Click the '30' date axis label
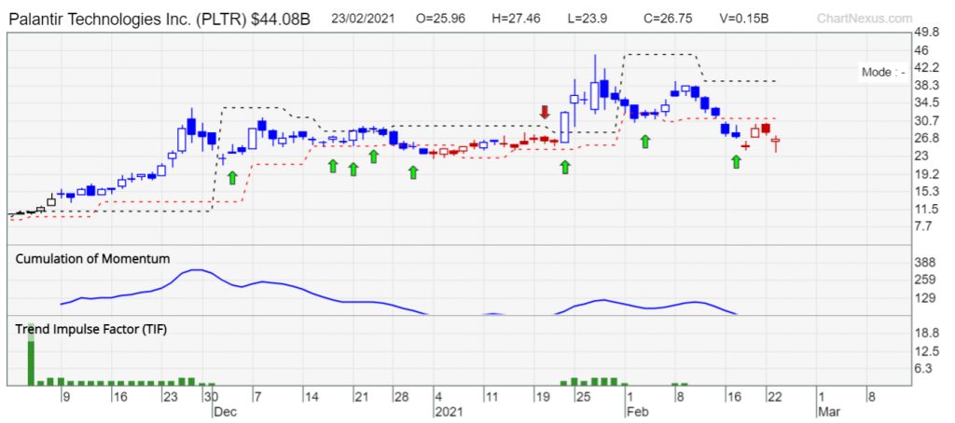The image size is (955, 423). tap(210, 397)
